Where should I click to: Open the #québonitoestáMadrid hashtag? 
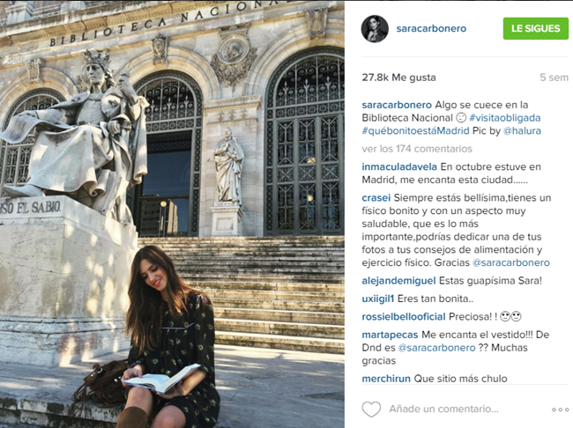415,130
